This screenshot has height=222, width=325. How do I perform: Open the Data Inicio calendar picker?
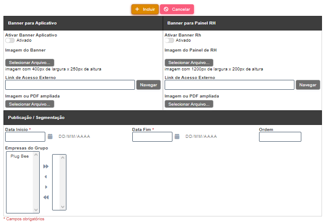(50, 137)
